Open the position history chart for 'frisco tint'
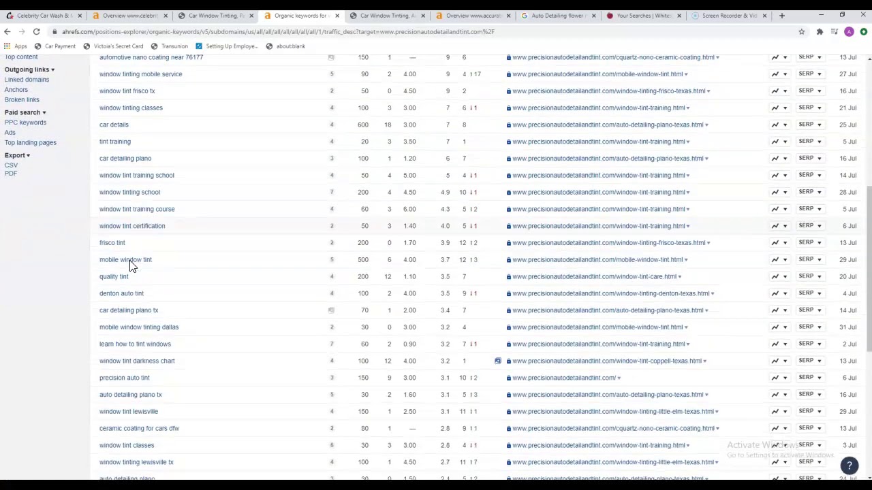The width and height of the screenshot is (872, 490). (x=779, y=242)
